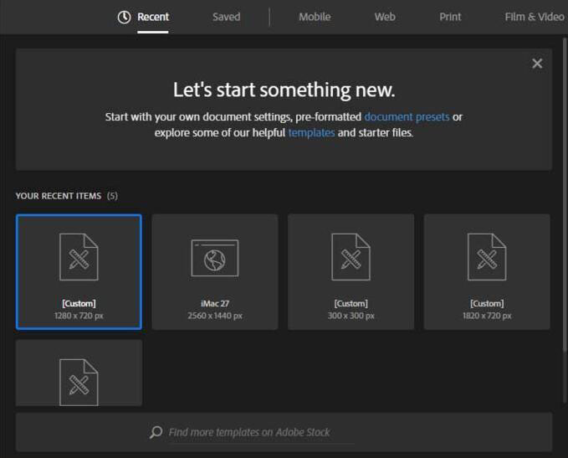Follow the 'document presets' link

(407, 117)
